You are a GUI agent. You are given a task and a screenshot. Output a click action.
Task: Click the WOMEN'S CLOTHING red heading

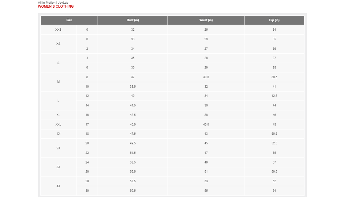pyautogui.click(x=56, y=6)
